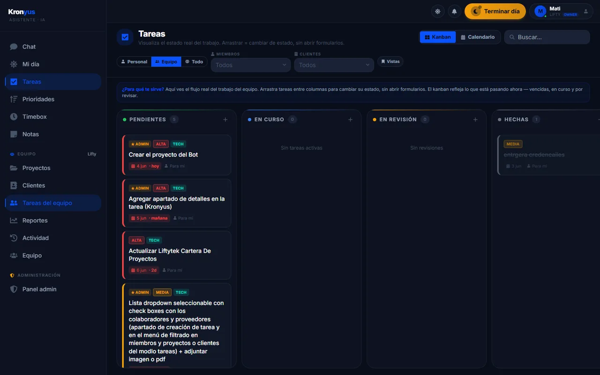
Task: Click the Pendientes count badge 5
Action: tap(174, 120)
